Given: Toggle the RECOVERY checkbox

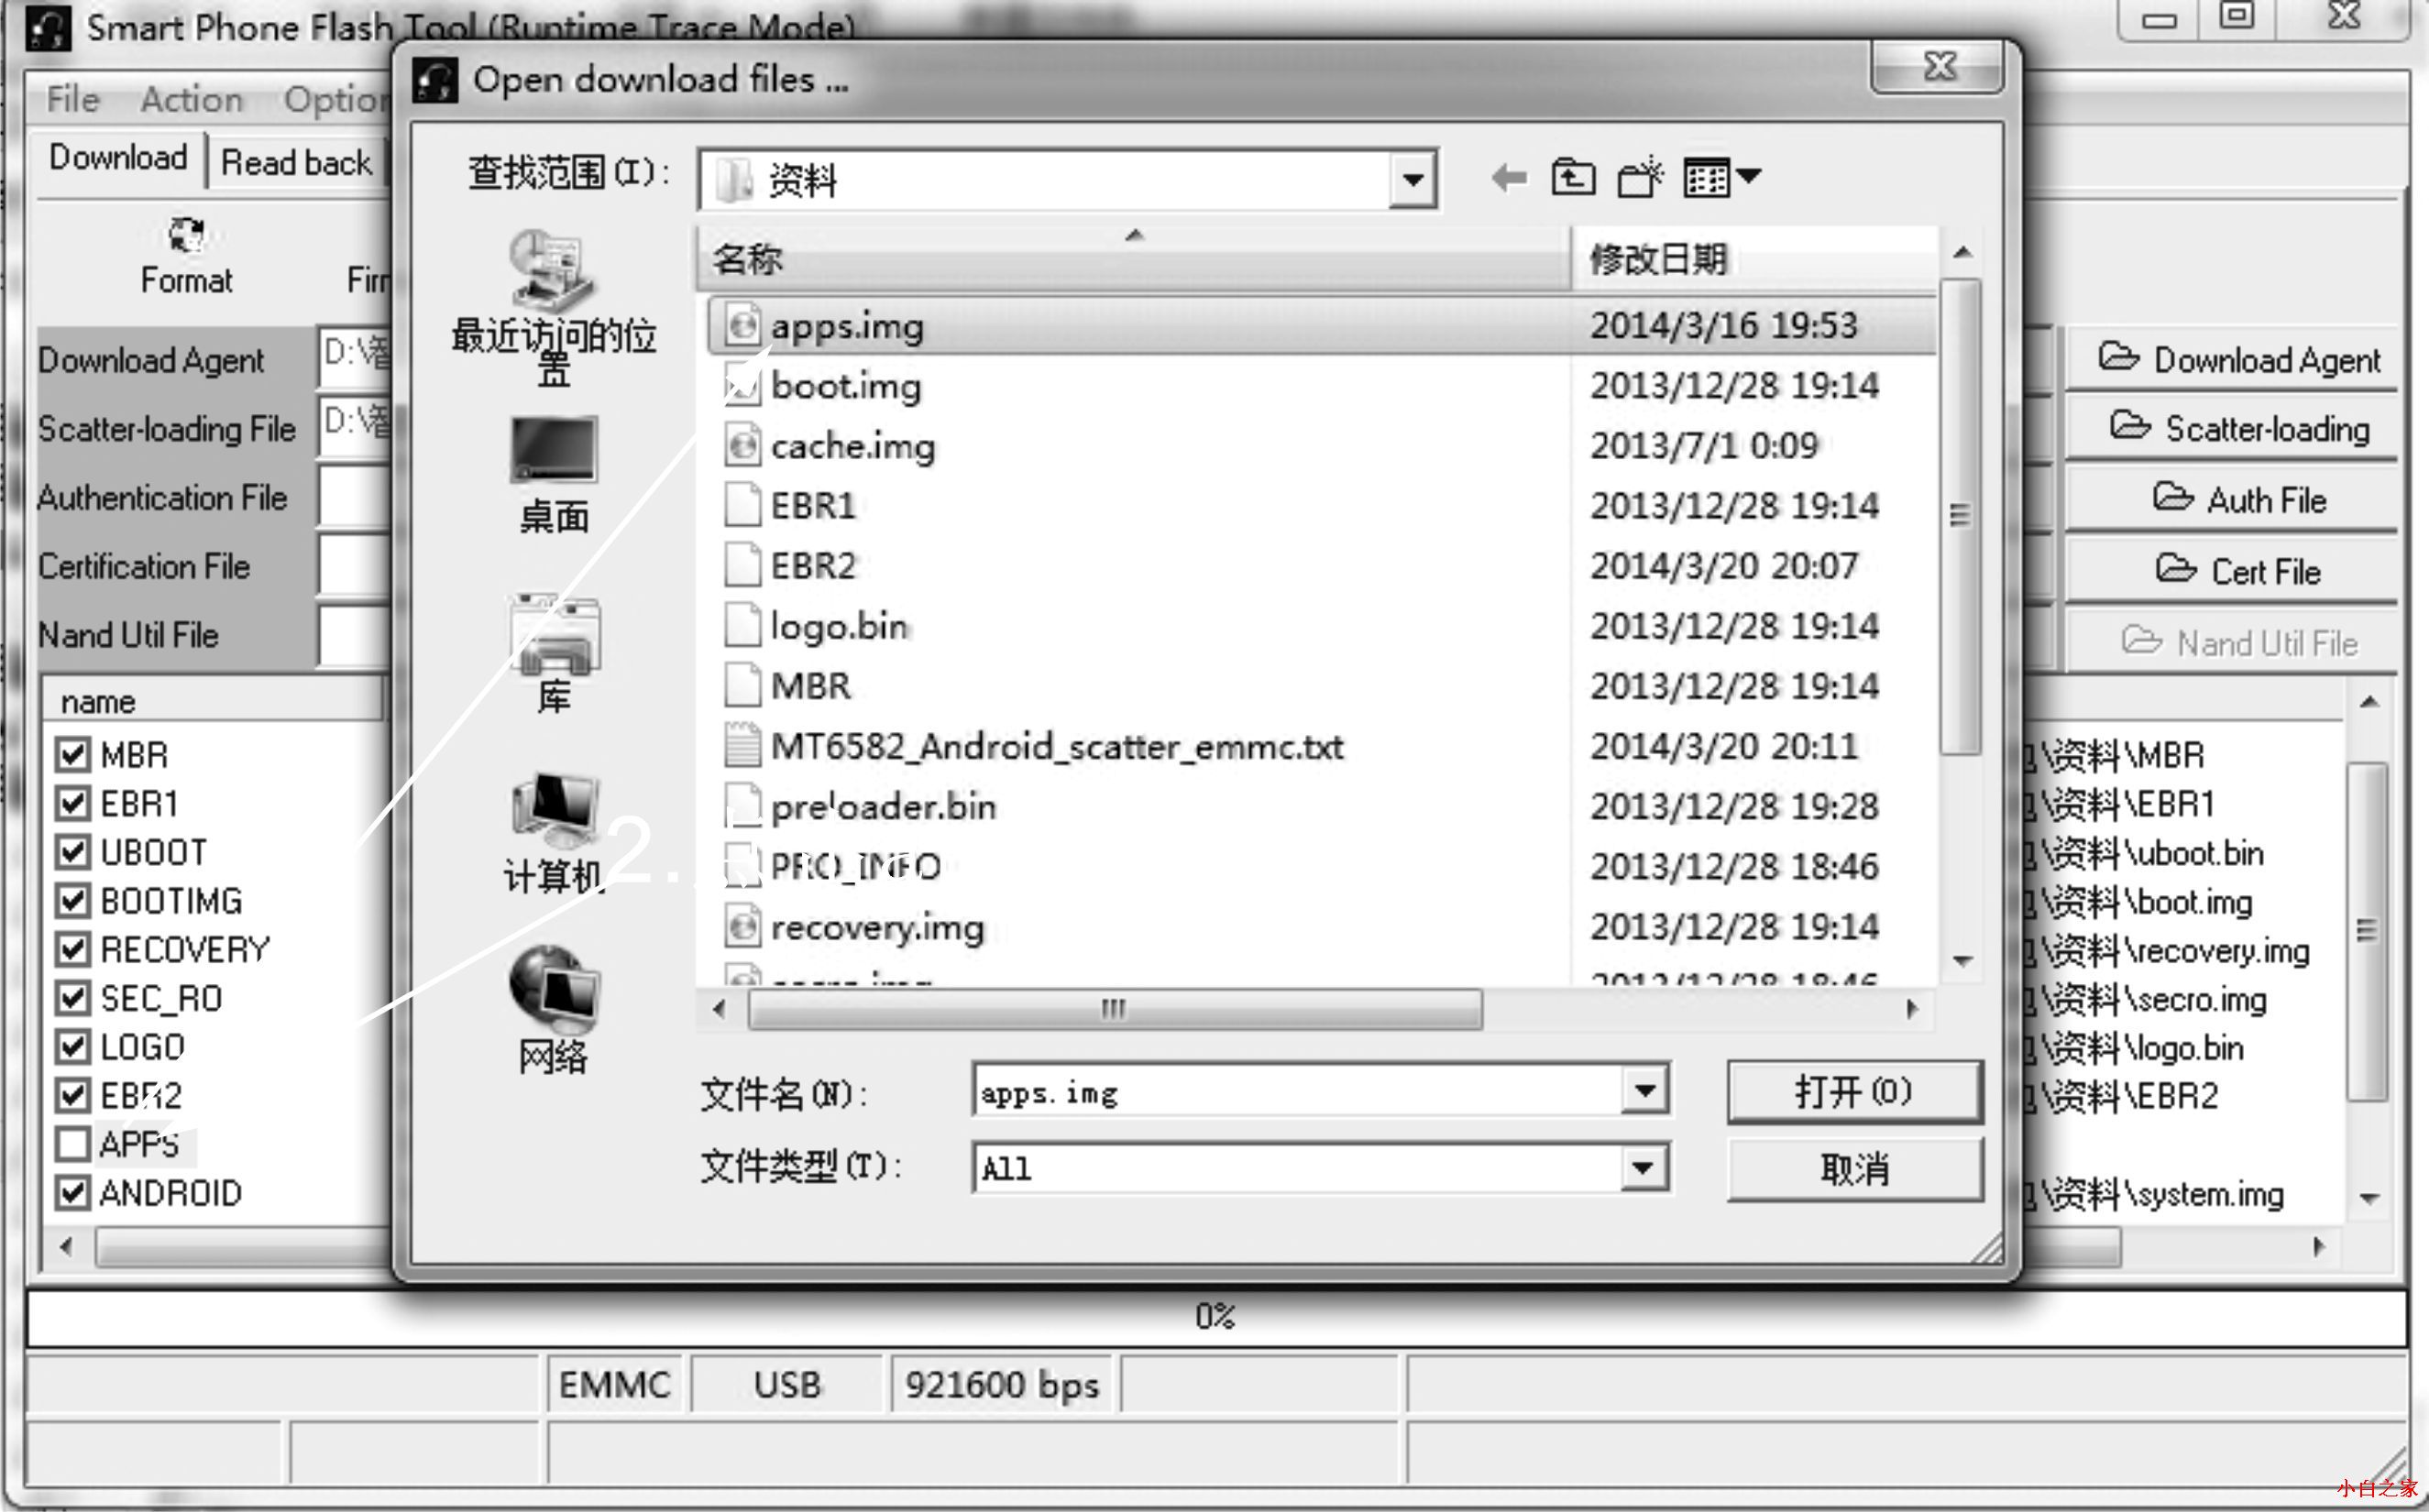Looking at the screenshot, I should (x=72, y=949).
